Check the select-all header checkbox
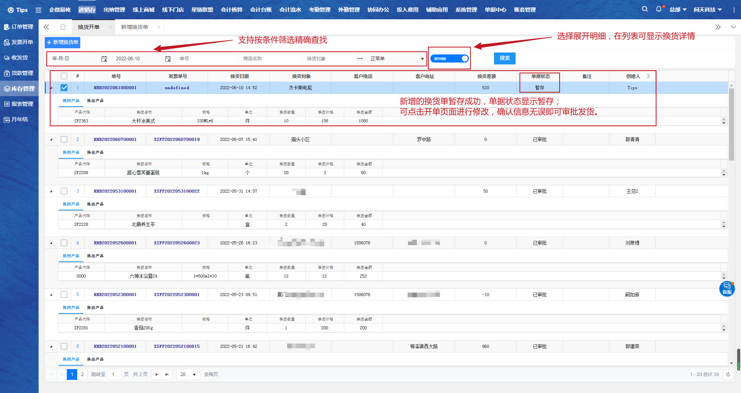Screen dimensions: 741x393 (x=64, y=76)
